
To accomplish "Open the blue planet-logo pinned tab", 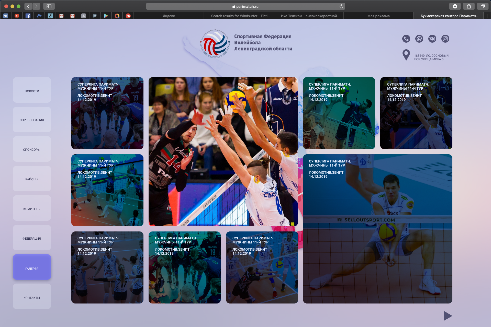I will pos(39,16).
